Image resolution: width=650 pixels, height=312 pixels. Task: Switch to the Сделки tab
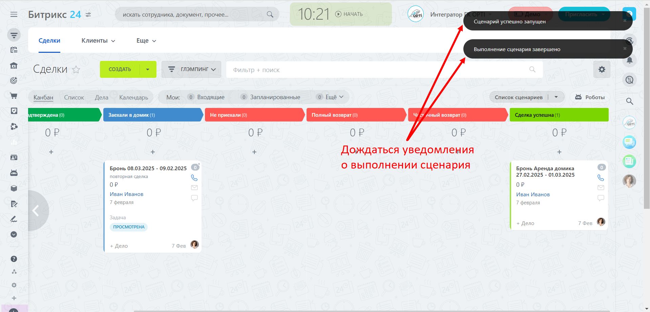pos(49,41)
